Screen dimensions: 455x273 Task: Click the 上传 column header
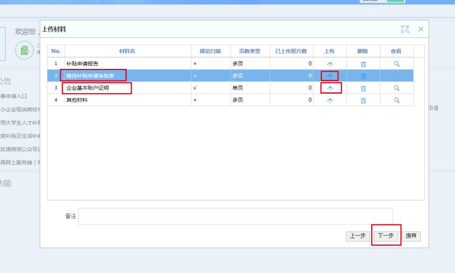pos(329,51)
